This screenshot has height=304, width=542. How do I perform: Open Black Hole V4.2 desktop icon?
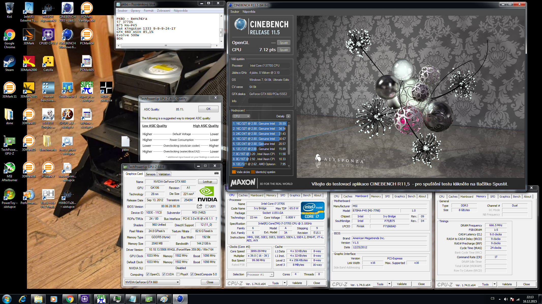click(x=48, y=198)
